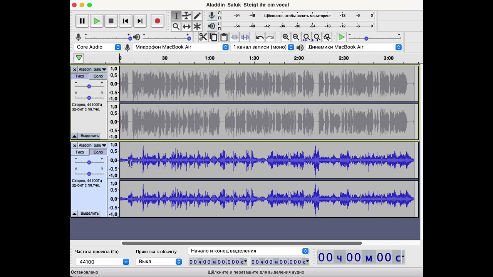Toggle Тихо (mute) on the first track
493x277 pixels.
(x=80, y=76)
